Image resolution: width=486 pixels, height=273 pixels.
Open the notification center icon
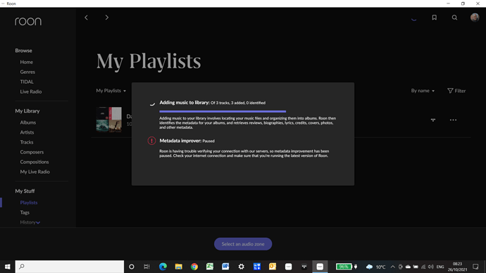pos(475,267)
